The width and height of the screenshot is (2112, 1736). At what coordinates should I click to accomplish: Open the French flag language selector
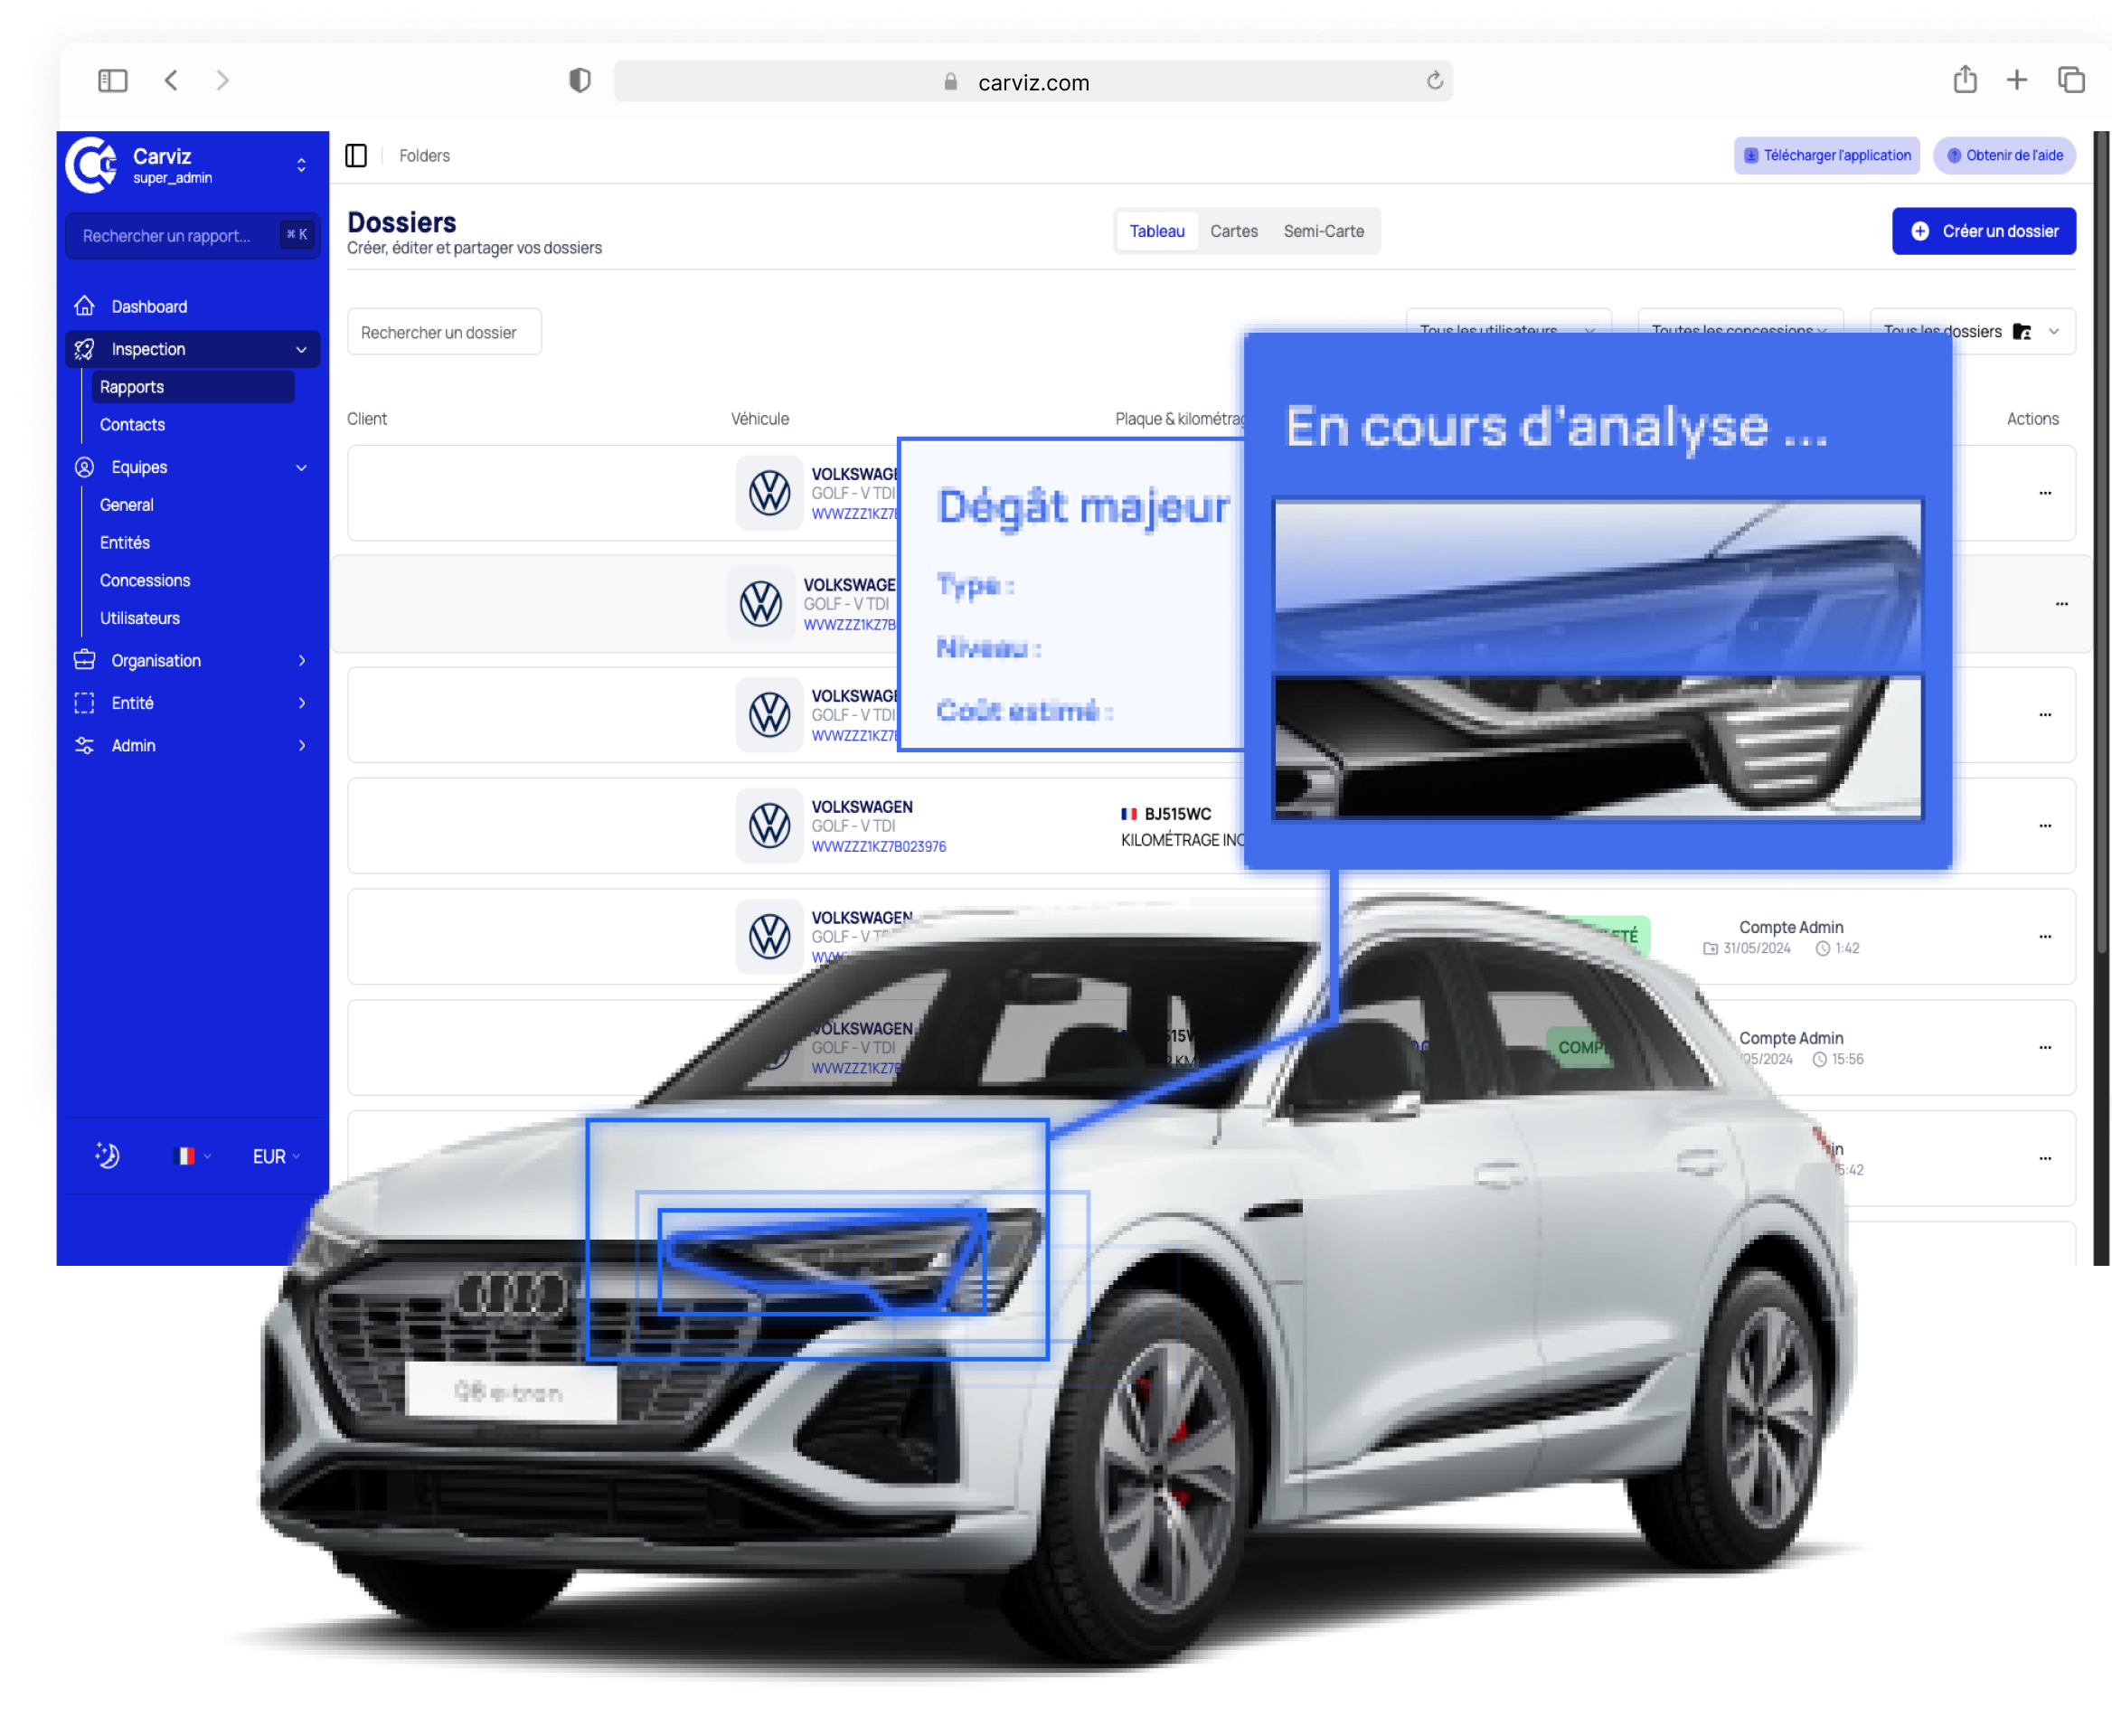[x=191, y=1156]
